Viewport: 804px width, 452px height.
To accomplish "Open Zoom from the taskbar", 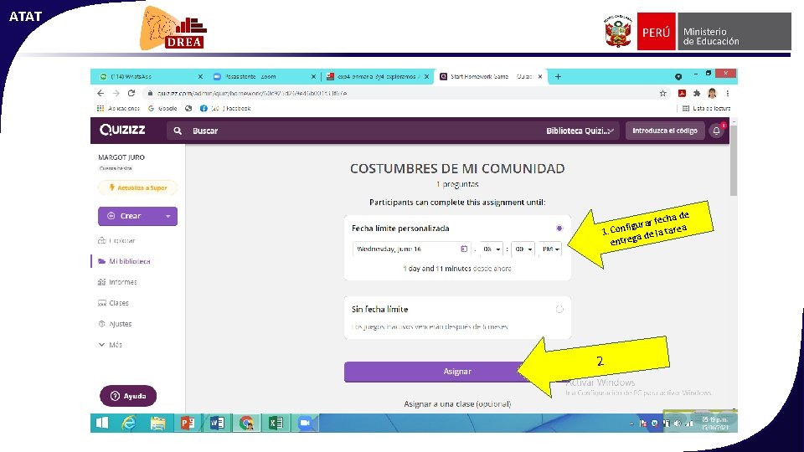I will 306,423.
